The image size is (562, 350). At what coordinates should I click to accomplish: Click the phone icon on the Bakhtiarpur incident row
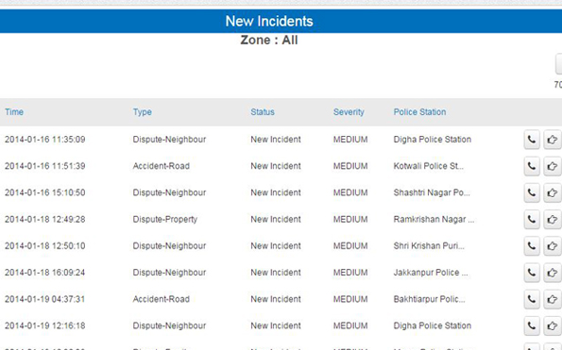point(532,299)
